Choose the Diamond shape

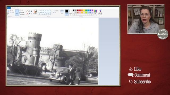point(41,12)
